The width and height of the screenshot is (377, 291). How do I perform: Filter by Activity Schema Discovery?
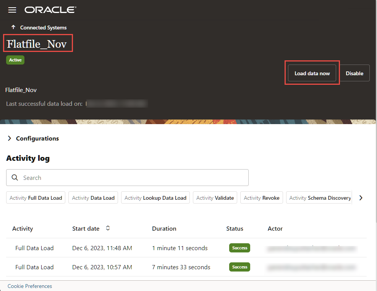(x=319, y=197)
